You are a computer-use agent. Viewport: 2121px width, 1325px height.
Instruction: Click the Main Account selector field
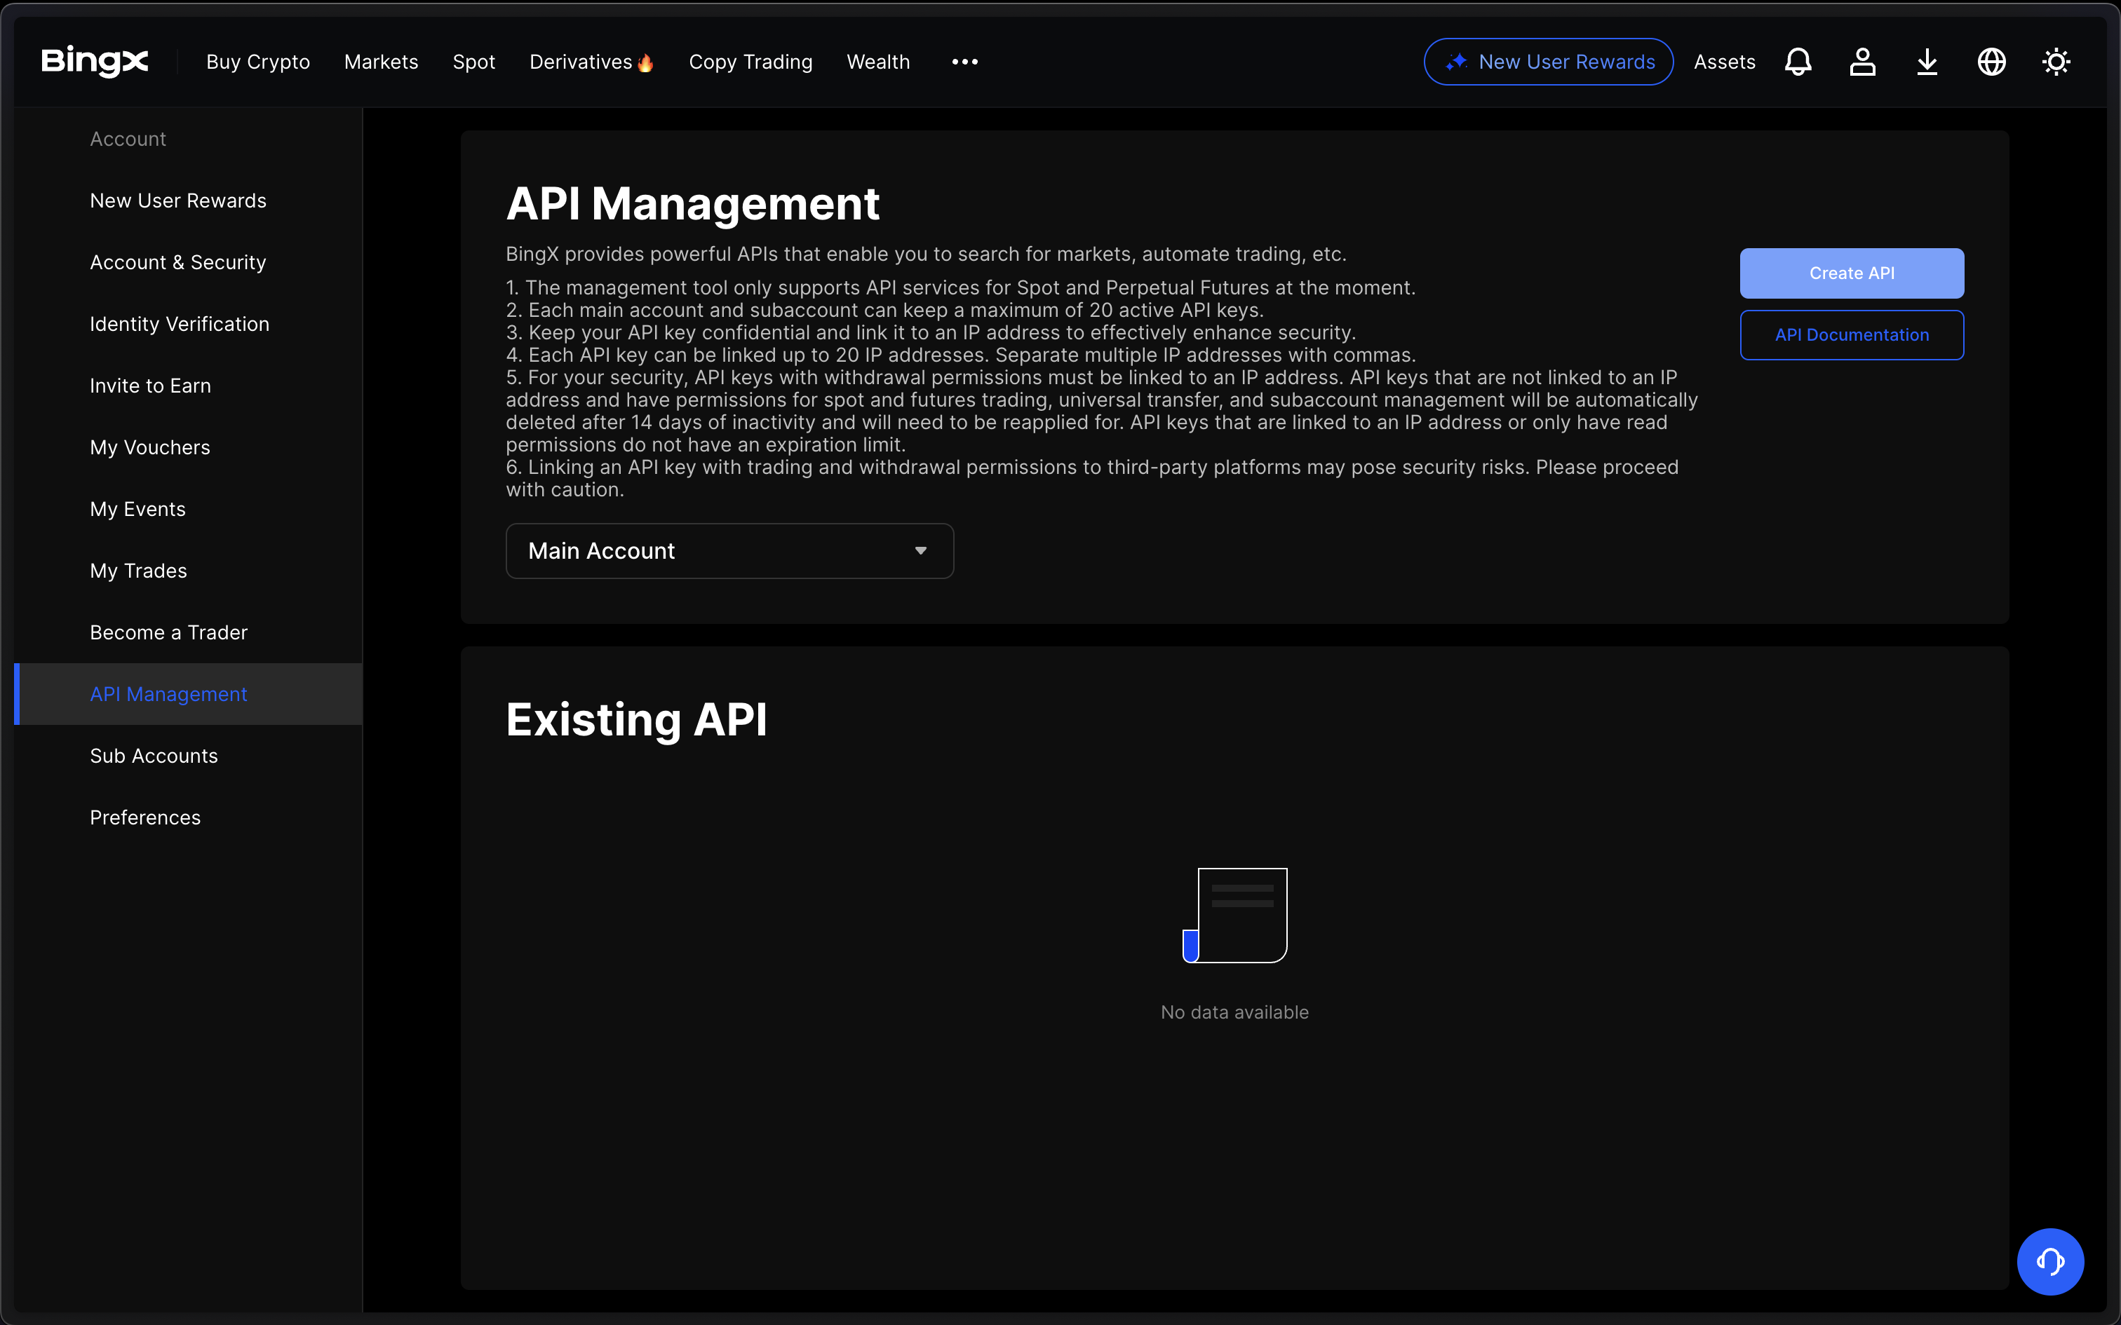(729, 550)
